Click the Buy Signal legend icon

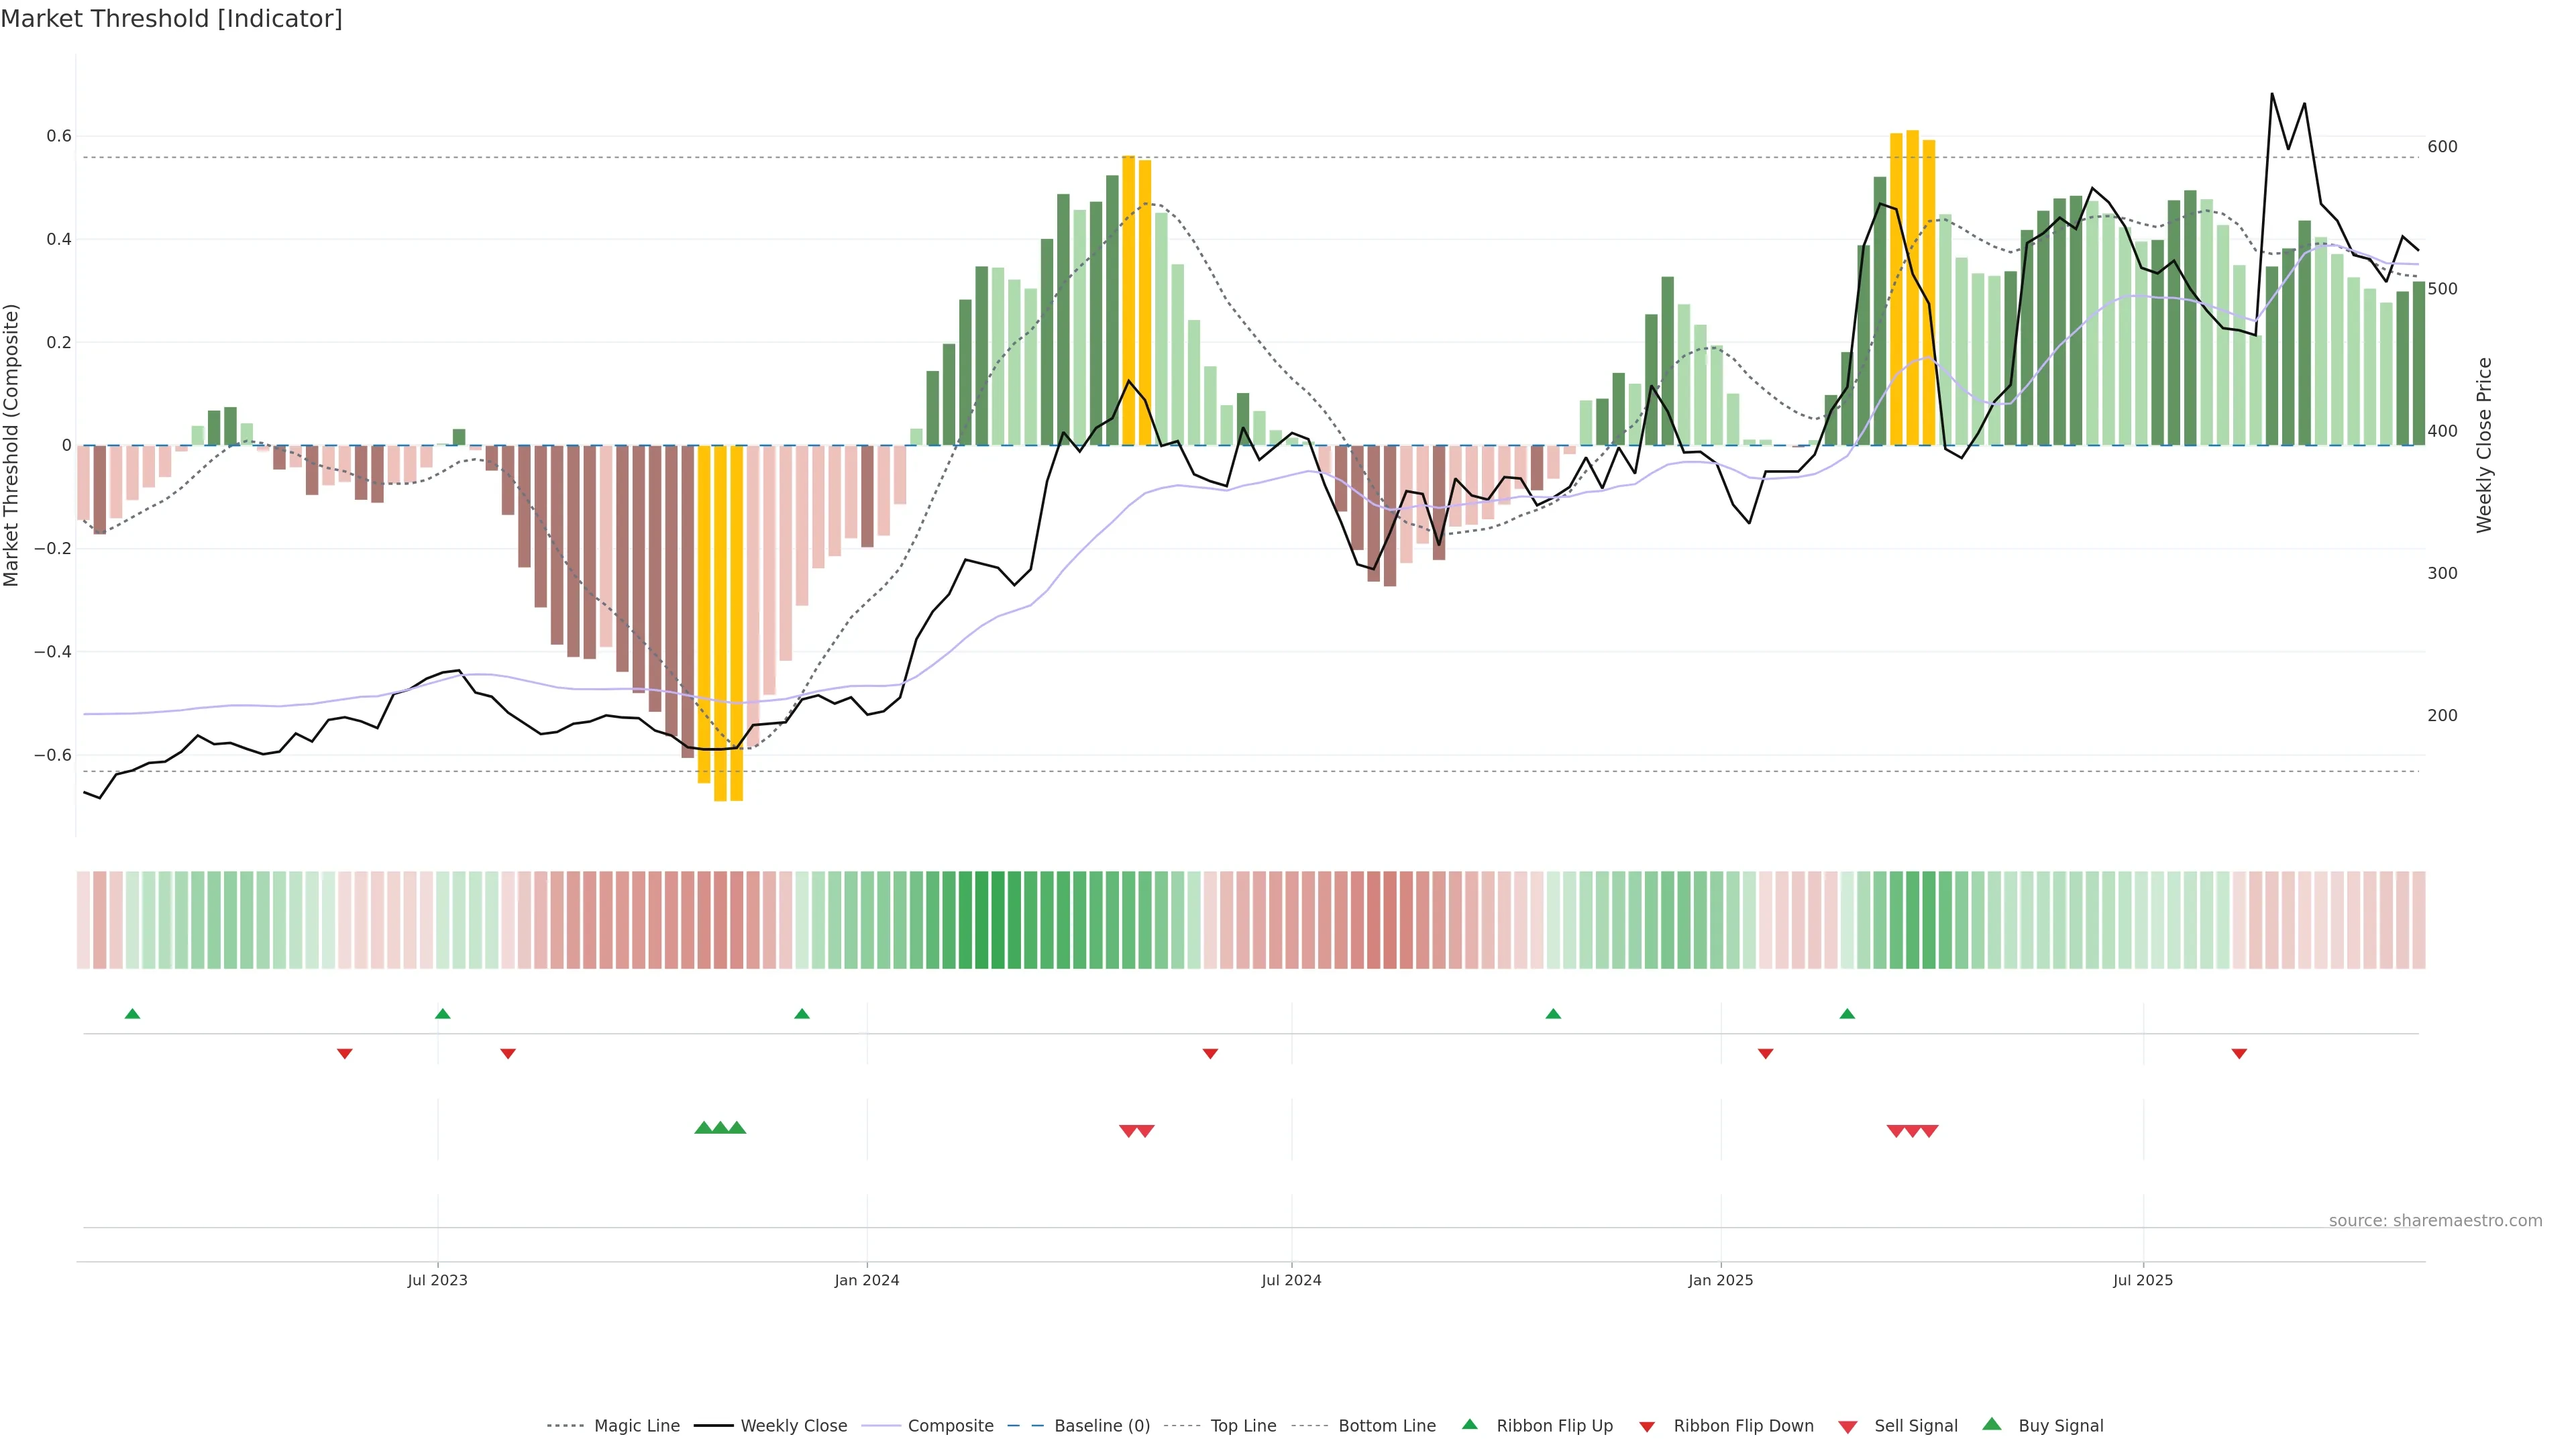pos(1992,1424)
